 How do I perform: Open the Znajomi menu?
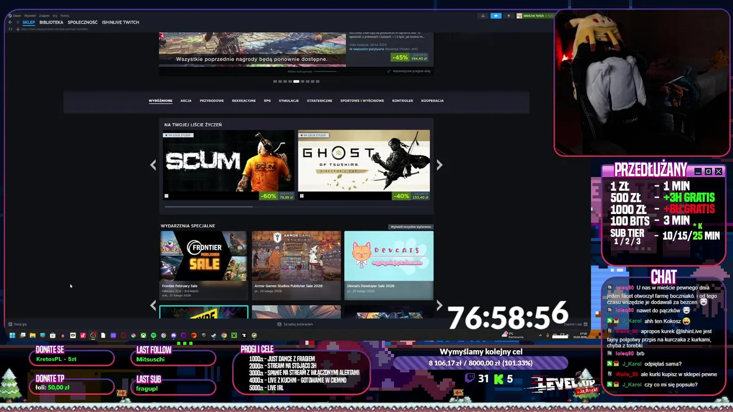tap(44, 15)
